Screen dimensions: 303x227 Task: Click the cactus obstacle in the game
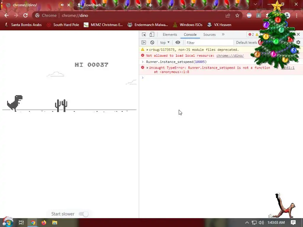tap(61, 106)
